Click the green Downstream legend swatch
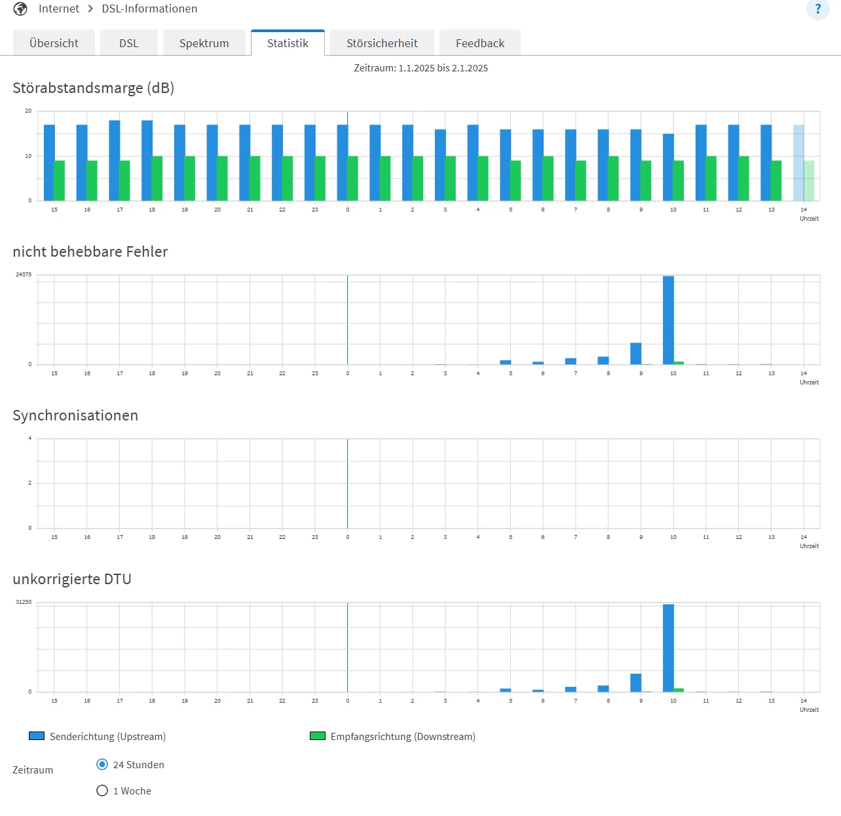Image resolution: width=841 pixels, height=816 pixels. 318,736
